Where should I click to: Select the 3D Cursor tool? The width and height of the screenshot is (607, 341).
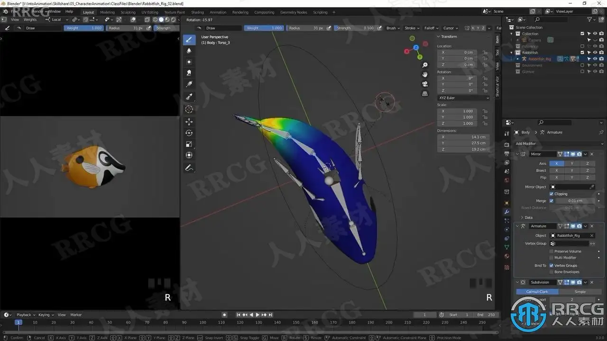click(x=189, y=109)
